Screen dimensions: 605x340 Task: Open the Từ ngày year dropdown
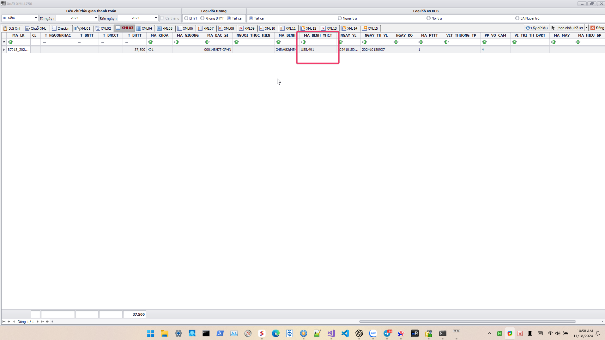(x=96, y=18)
